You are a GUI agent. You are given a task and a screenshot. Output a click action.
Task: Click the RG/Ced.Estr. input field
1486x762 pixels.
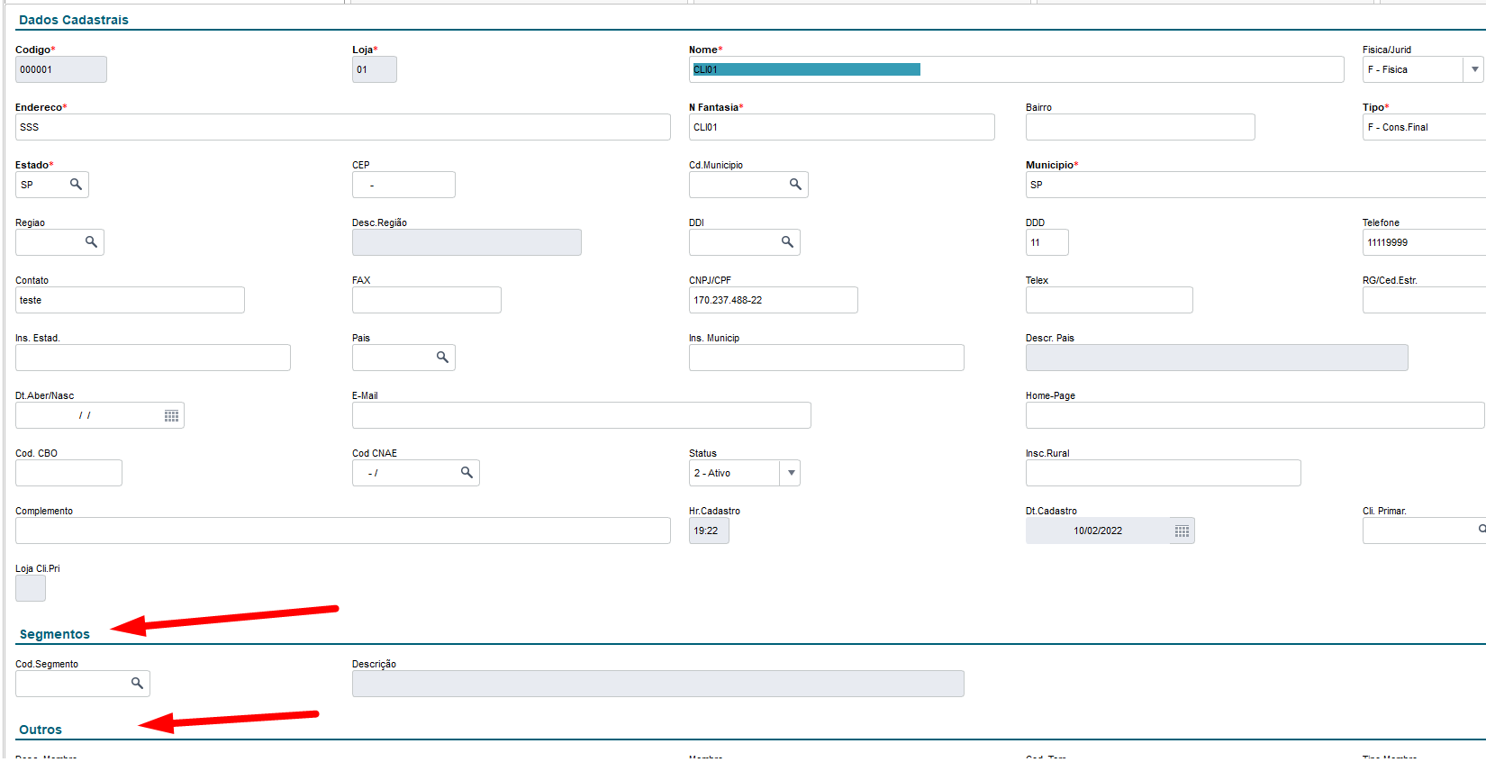point(1424,300)
